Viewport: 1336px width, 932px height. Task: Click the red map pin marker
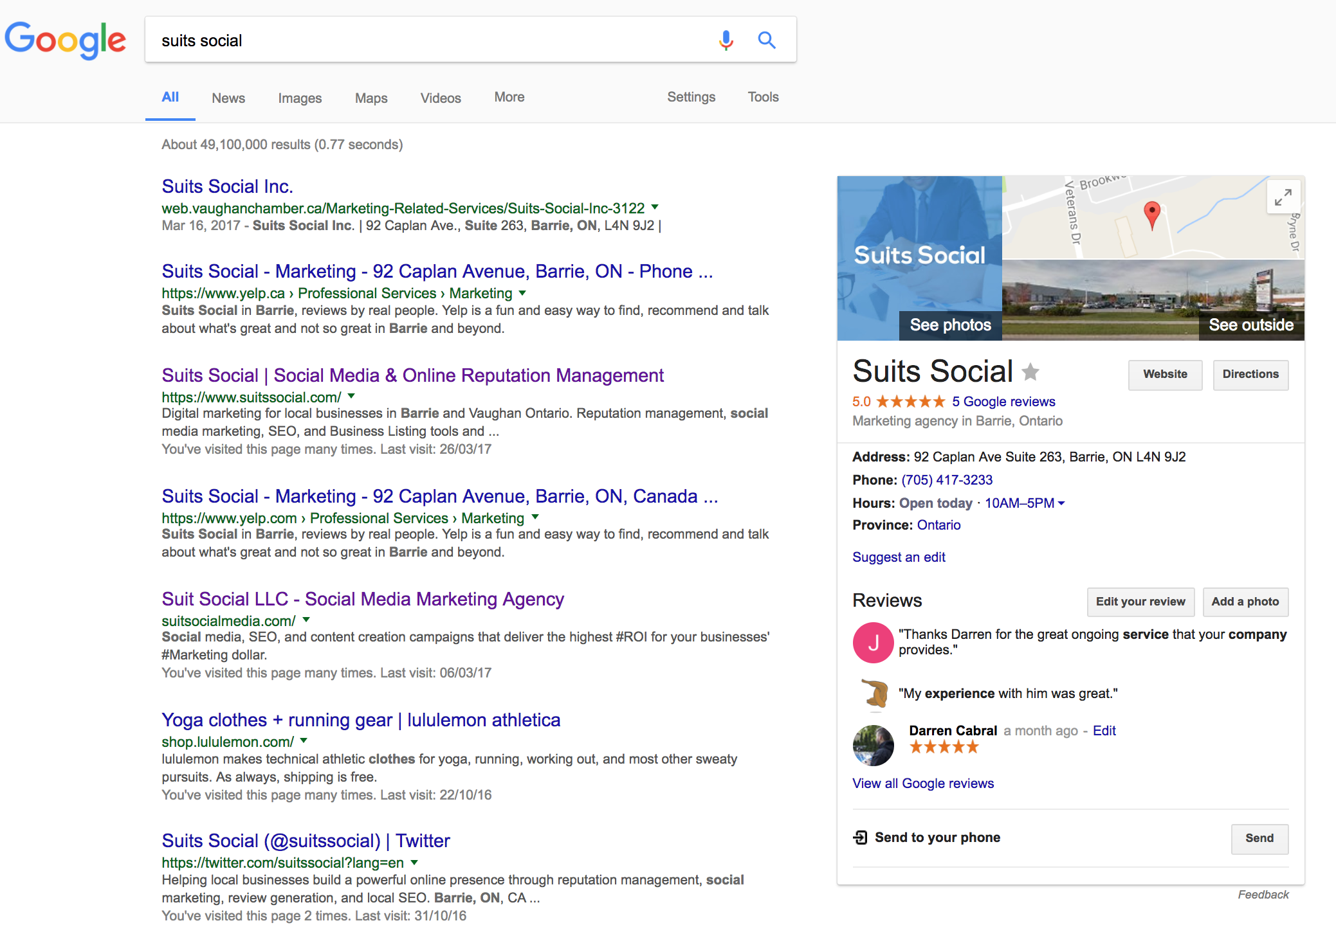point(1152,215)
